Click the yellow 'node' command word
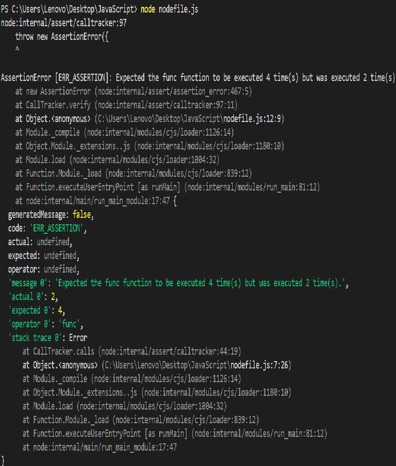Screen dimensions: 396x466 [148, 10]
